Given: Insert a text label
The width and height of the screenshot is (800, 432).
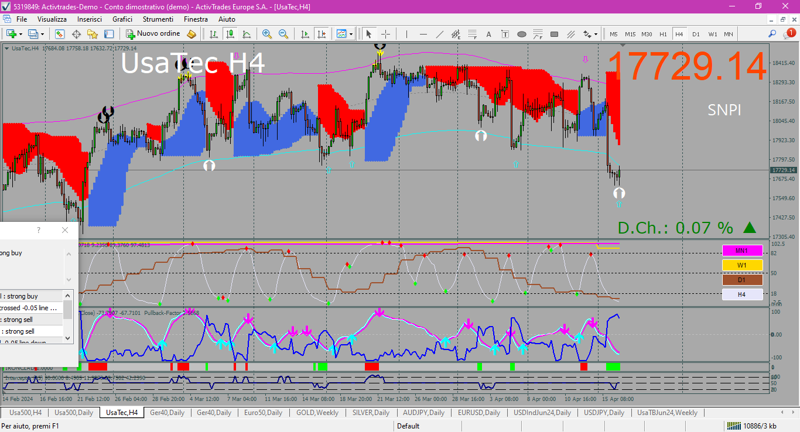Looking at the screenshot, I should (505, 34).
